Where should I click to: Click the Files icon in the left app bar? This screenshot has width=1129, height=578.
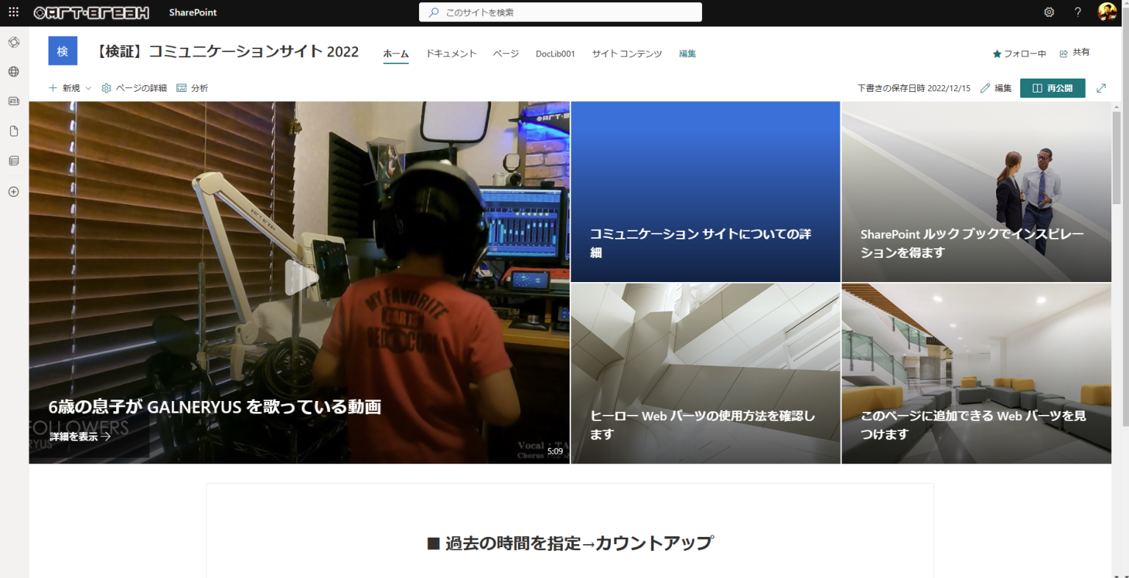pyautogui.click(x=12, y=130)
